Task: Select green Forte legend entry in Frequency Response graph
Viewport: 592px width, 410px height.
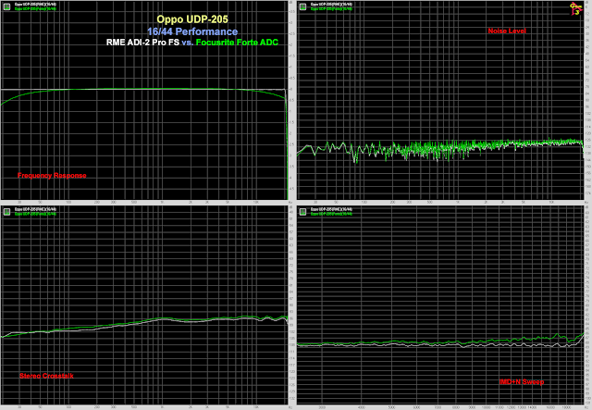Action: pos(35,8)
